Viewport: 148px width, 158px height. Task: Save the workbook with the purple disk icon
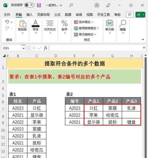[39, 5]
